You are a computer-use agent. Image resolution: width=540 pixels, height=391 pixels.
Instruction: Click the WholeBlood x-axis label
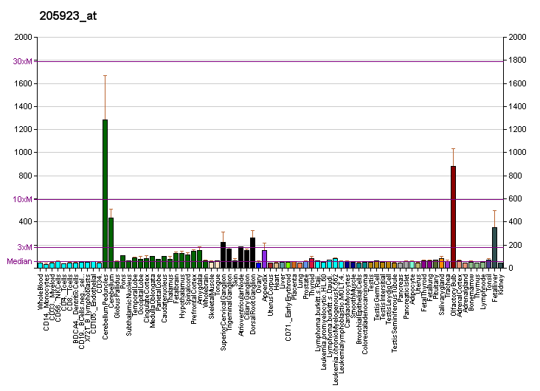pyautogui.click(x=41, y=292)
